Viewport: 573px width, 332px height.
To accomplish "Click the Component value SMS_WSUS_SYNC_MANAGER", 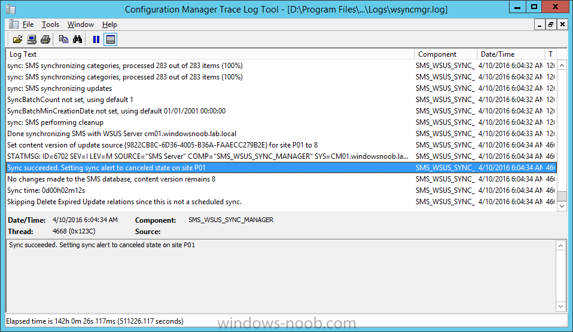I will click(x=231, y=220).
